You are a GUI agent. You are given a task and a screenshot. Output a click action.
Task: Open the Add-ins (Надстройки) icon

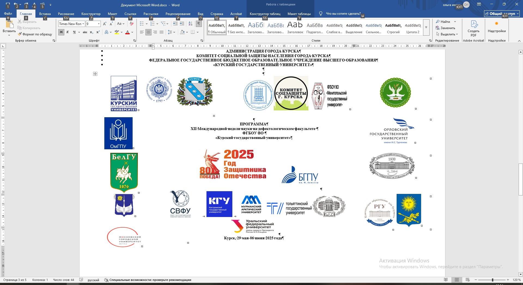pos(497,24)
